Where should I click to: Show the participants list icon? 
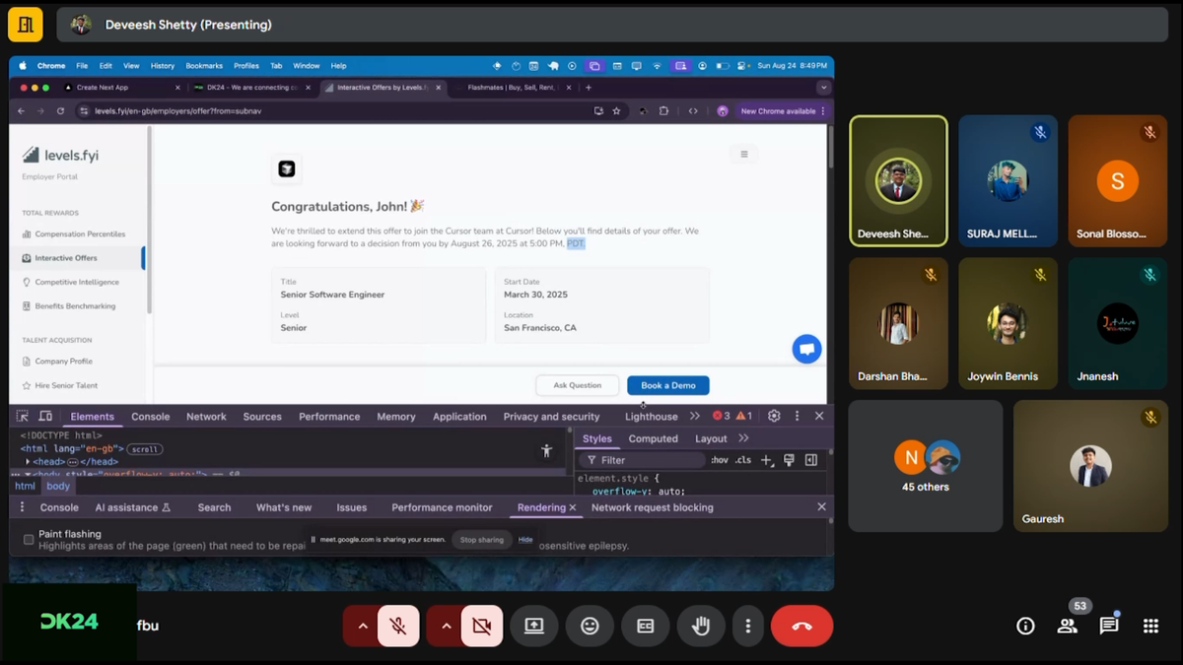click(x=1067, y=626)
